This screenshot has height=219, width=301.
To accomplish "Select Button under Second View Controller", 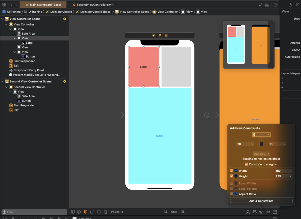I will click(24, 101).
